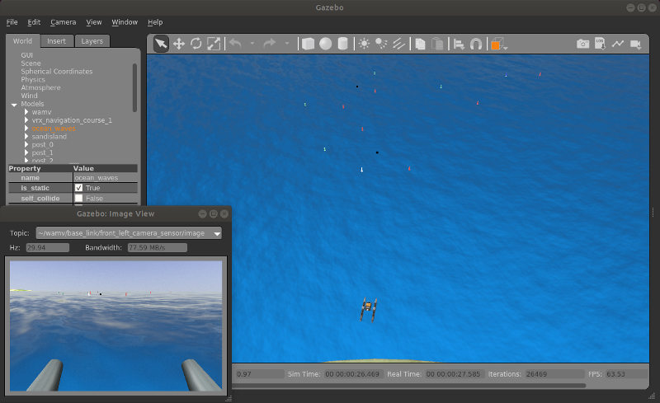Viewport: 660px width, 403px height.
Task: Take a screenshot with camera icon
Action: [x=582, y=44]
